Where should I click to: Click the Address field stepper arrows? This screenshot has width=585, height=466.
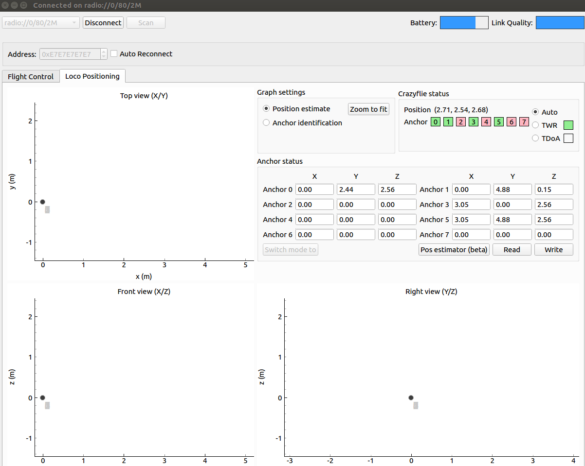104,54
